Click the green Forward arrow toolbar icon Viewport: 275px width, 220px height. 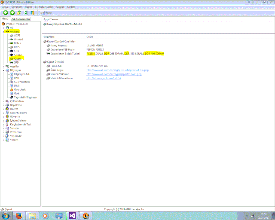[12, 12]
